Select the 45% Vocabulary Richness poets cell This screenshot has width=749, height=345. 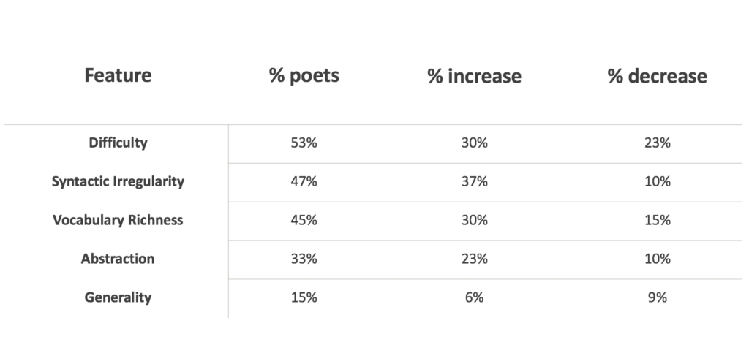(304, 220)
